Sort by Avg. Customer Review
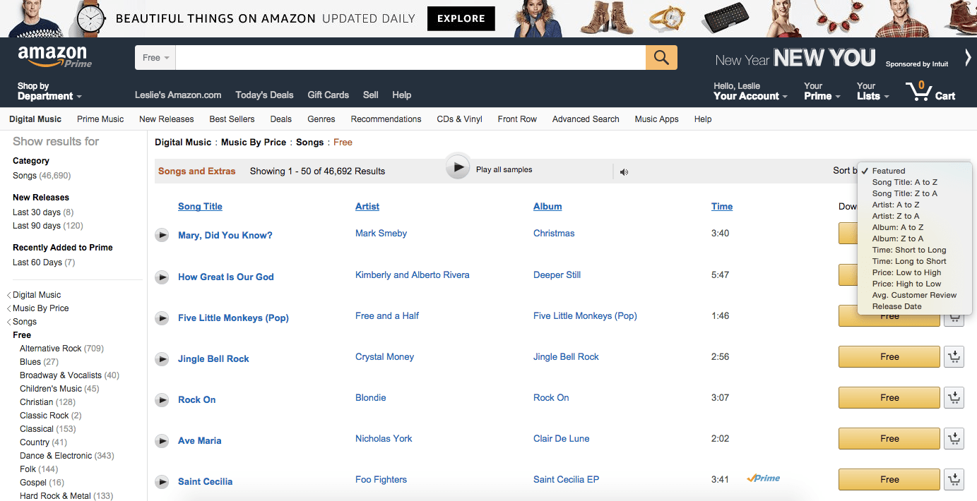 [914, 295]
